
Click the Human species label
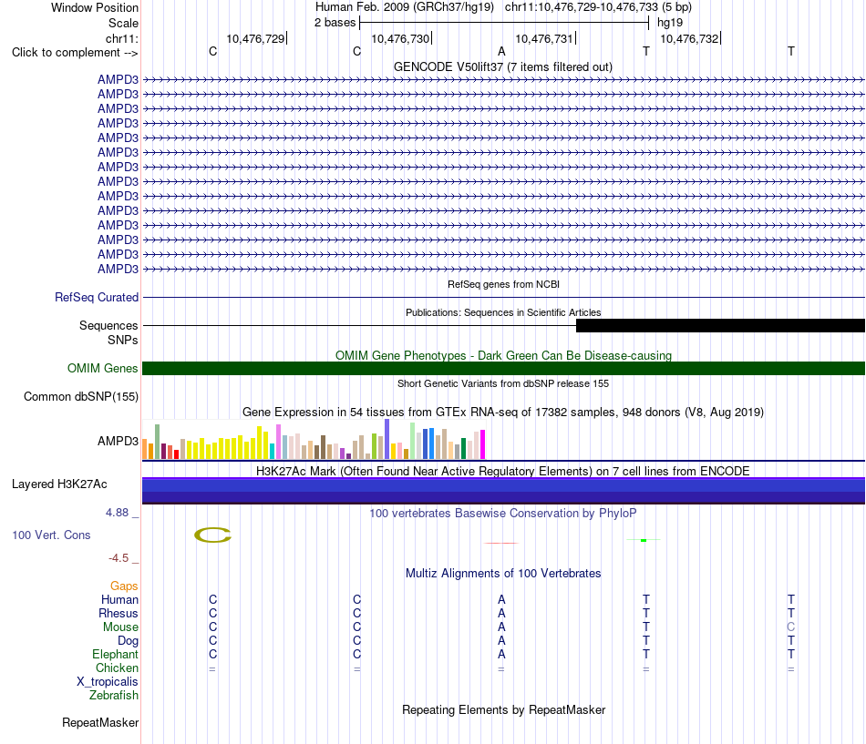[x=119, y=599]
